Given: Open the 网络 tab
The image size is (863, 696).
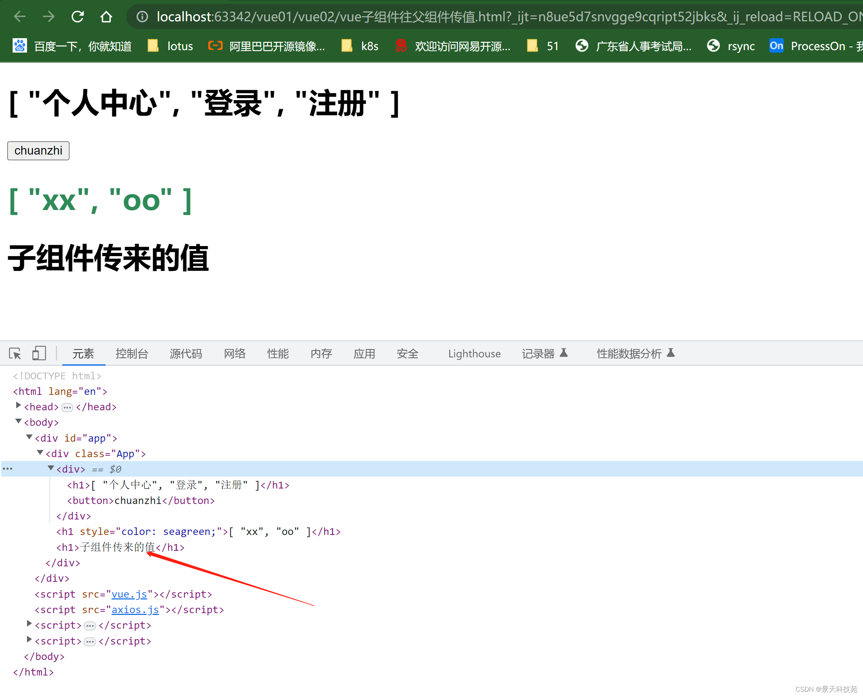Looking at the screenshot, I should pyautogui.click(x=235, y=353).
